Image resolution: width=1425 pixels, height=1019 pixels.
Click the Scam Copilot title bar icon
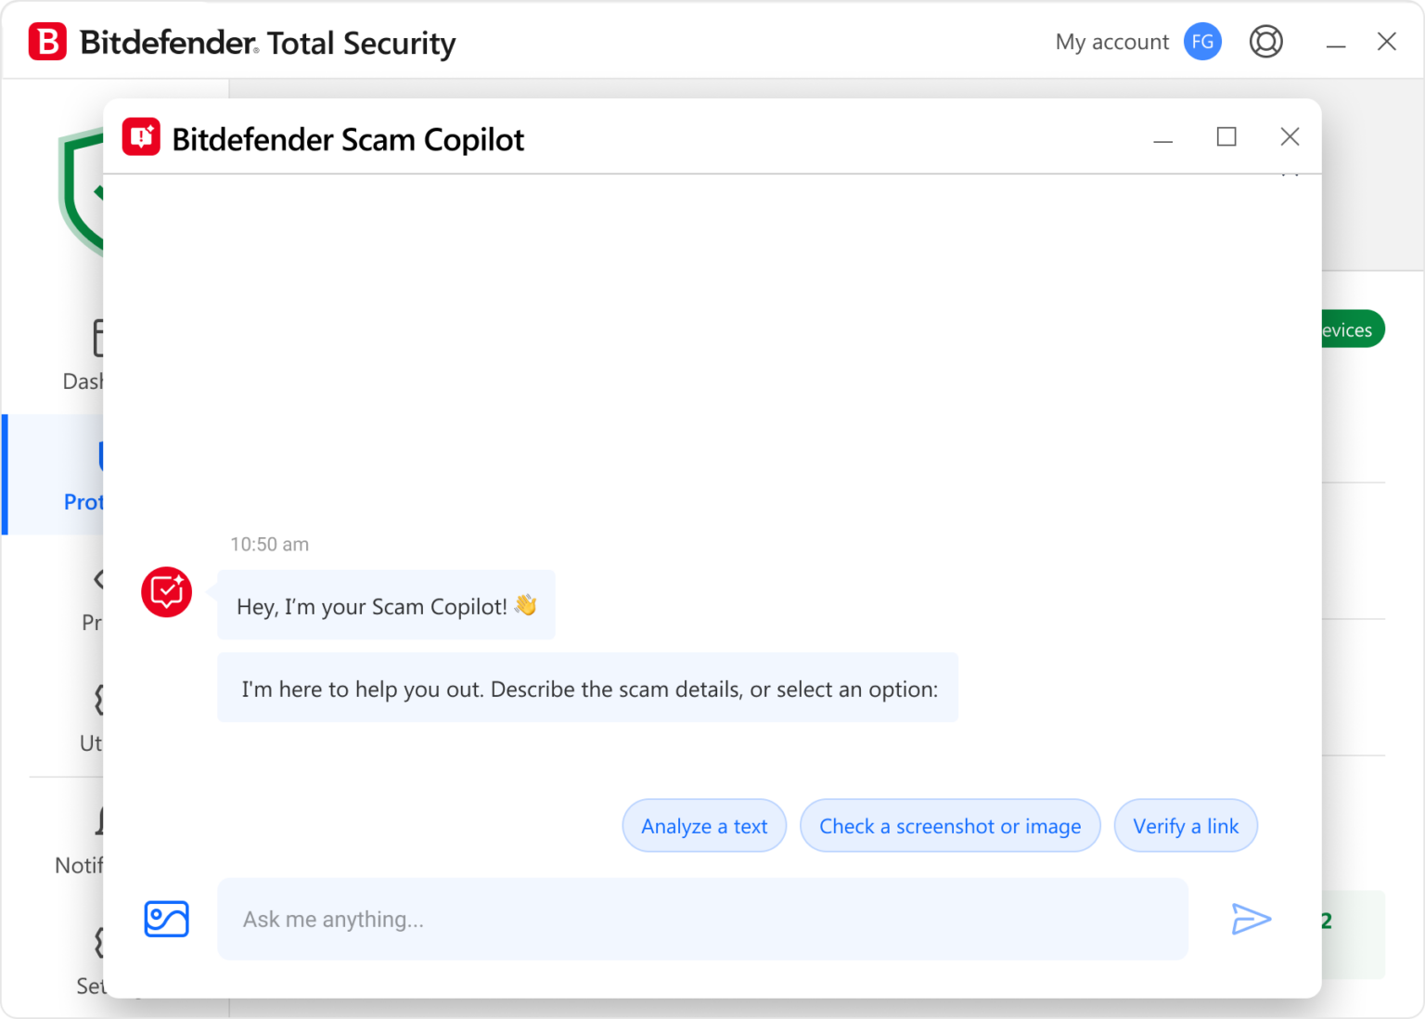(x=141, y=136)
